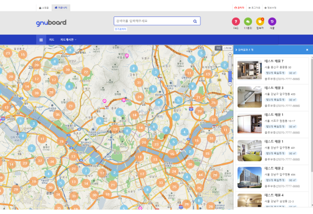Open the listing titled 테스트 매물 2
Screen dimensions: 313x214
coord(274,168)
